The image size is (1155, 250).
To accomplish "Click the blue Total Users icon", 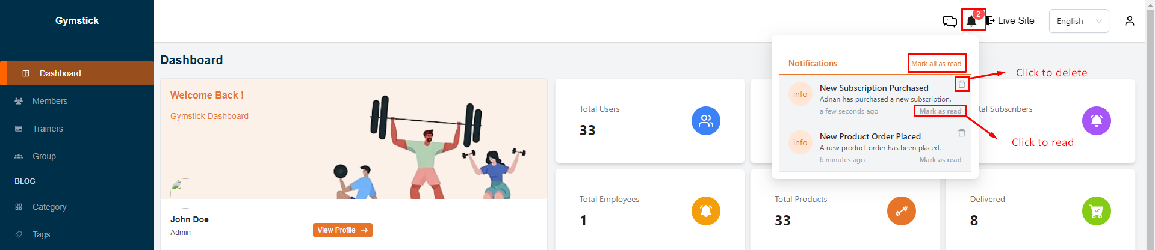I will pos(705,121).
